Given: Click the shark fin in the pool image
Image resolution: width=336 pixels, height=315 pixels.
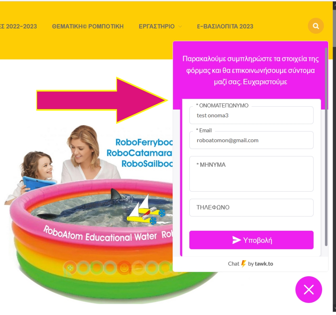Looking at the screenshot, I should (116, 194).
